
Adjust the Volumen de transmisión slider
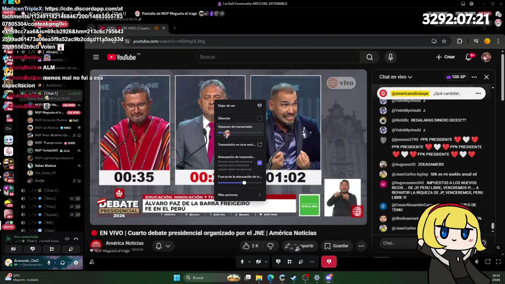coord(240,133)
